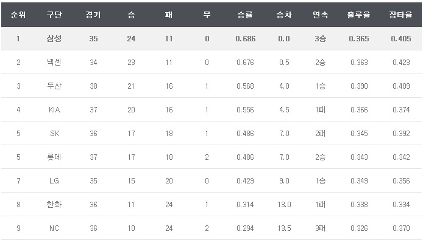Screen dimensions: 423x243
Task: Click the 롯데 team name
Action: point(54,157)
